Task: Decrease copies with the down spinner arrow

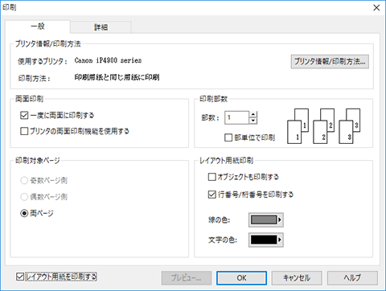Action: (x=253, y=121)
